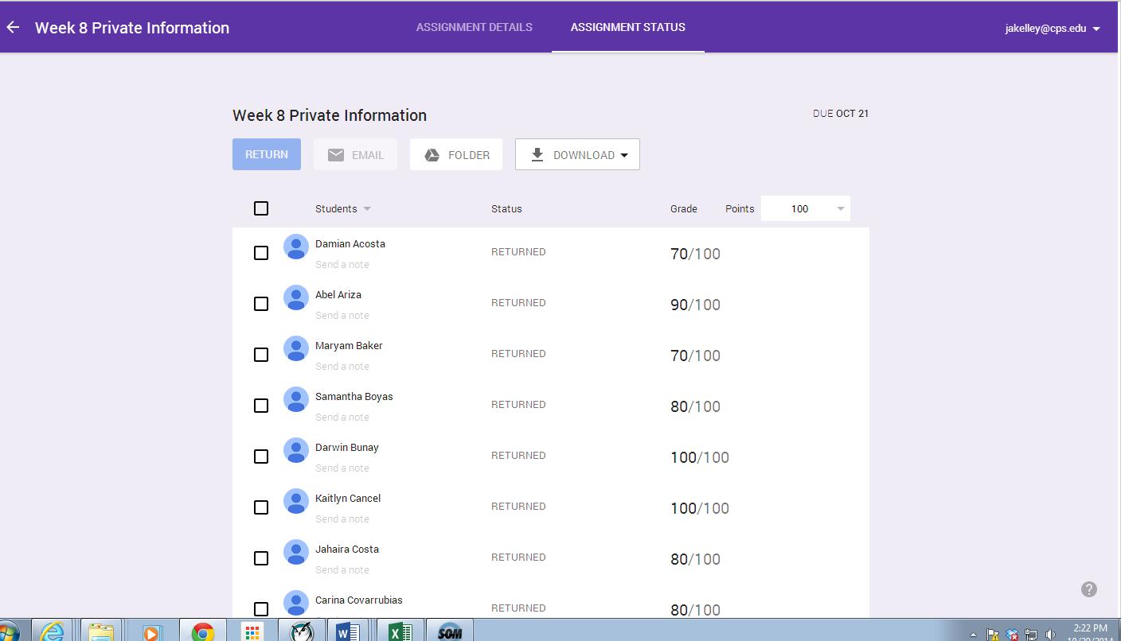The width and height of the screenshot is (1121, 641).
Task: Click the Download icon
Action: click(x=537, y=154)
